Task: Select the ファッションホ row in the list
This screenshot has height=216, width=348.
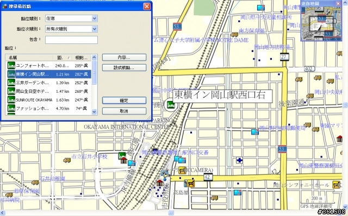Action: click(48, 108)
